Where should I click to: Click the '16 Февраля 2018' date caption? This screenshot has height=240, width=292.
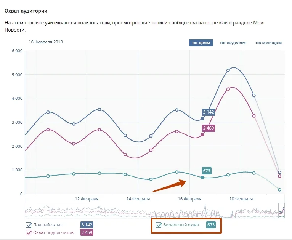click(x=46, y=42)
